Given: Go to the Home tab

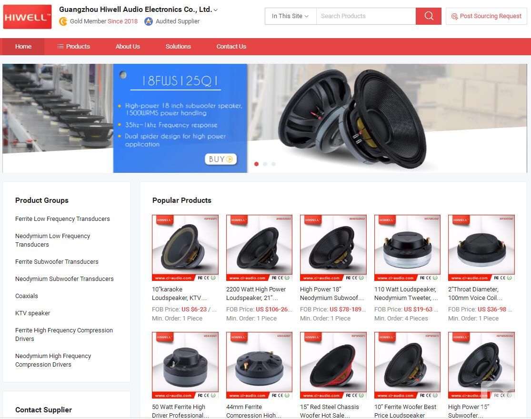Looking at the screenshot, I should pos(23,46).
